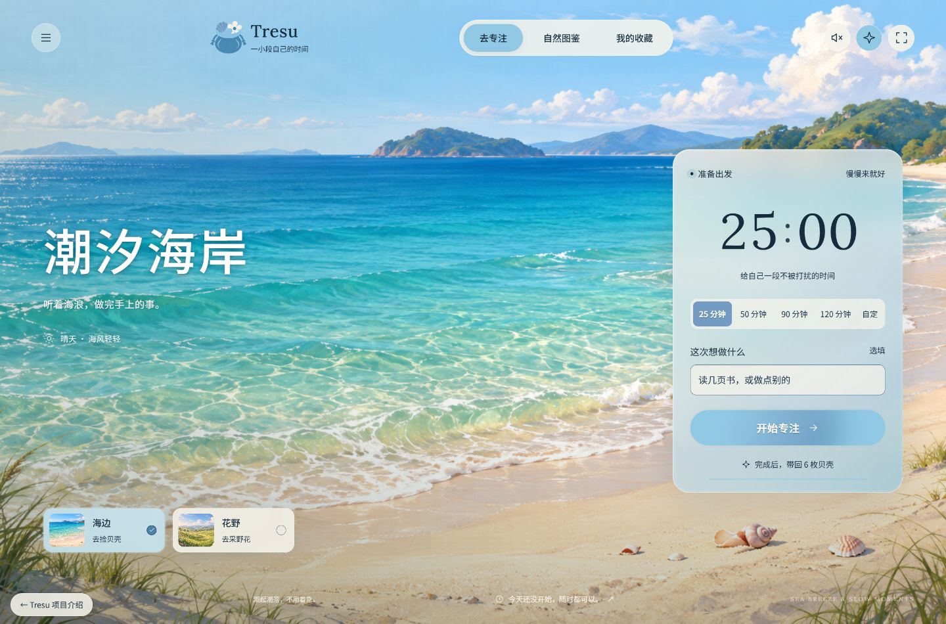Viewport: 946px width, 624px height.
Task: Click the 25:00 timer display
Action: click(x=788, y=231)
